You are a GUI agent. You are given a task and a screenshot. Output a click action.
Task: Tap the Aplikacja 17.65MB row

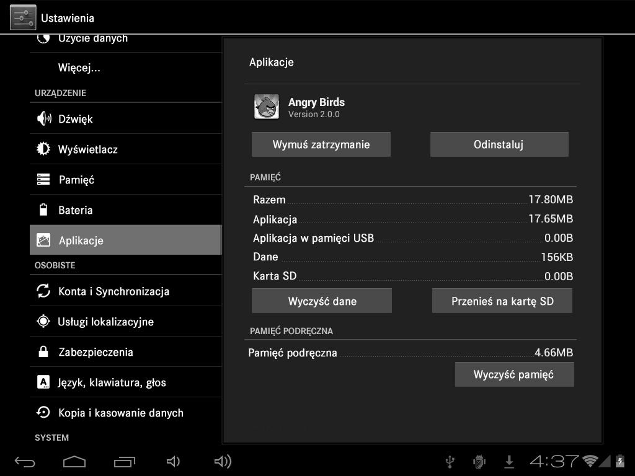[x=412, y=219]
